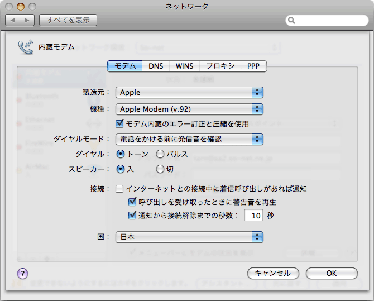Confirm with the OK button

coord(332,273)
